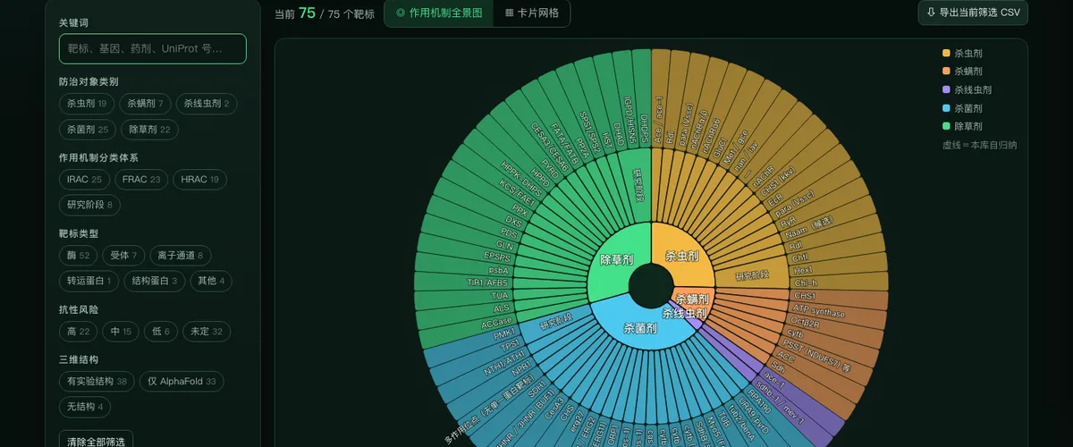1073x447 pixels.
Task: Select the 杀菌剂 inner chart segment
Action: coord(638,327)
